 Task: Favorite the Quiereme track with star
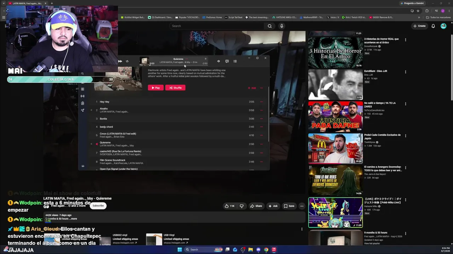click(x=206, y=59)
